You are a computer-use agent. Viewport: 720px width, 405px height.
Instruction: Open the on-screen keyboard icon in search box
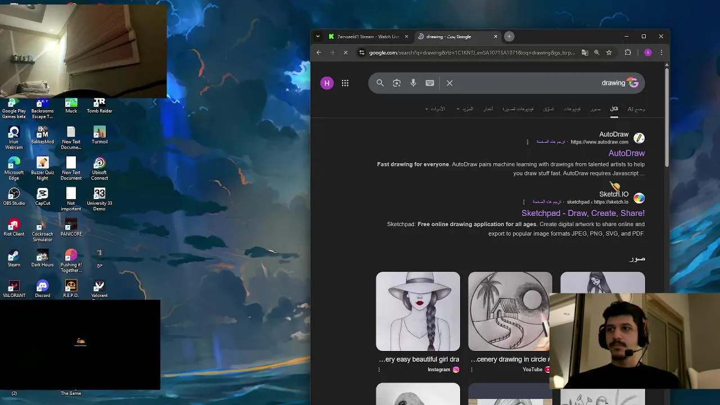[x=430, y=83]
